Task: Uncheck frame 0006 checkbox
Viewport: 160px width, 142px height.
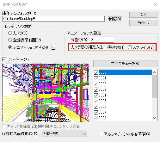Action: pyautogui.click(x=96, y=107)
